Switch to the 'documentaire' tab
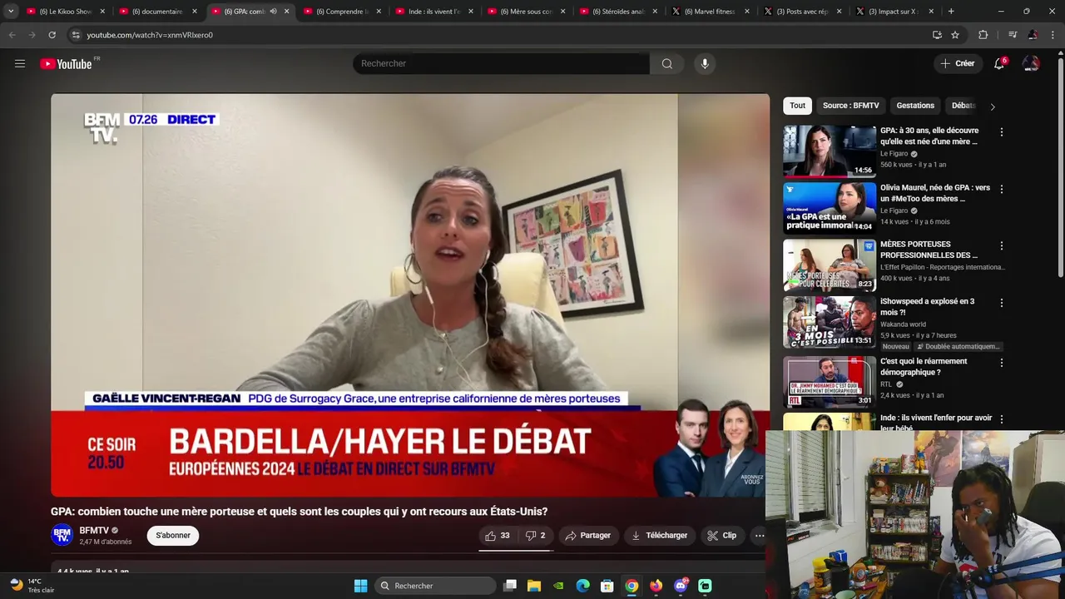 [x=157, y=12]
